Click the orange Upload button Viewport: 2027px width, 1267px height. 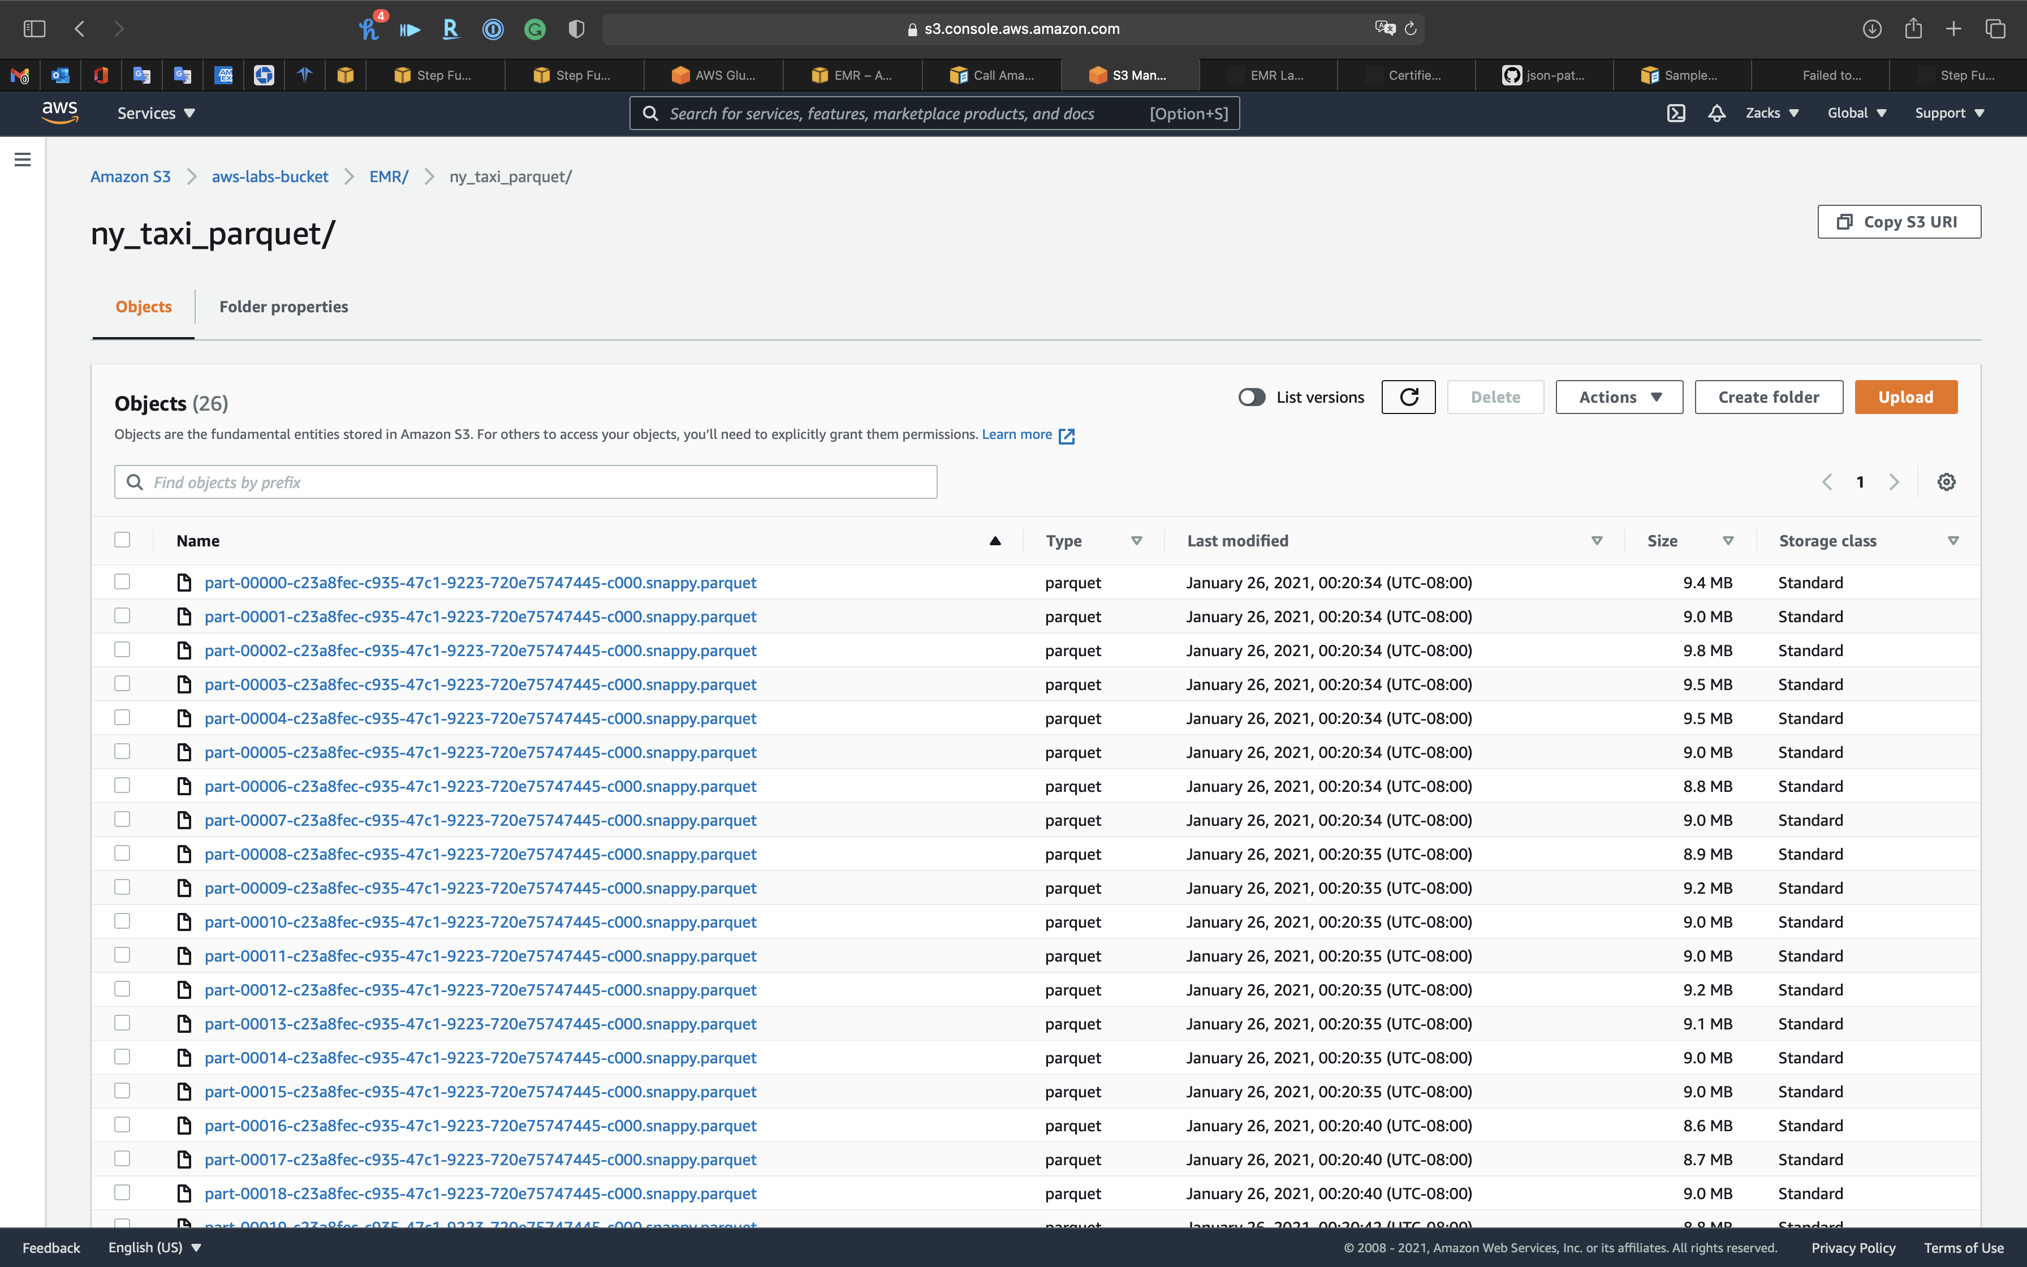pyautogui.click(x=1905, y=397)
